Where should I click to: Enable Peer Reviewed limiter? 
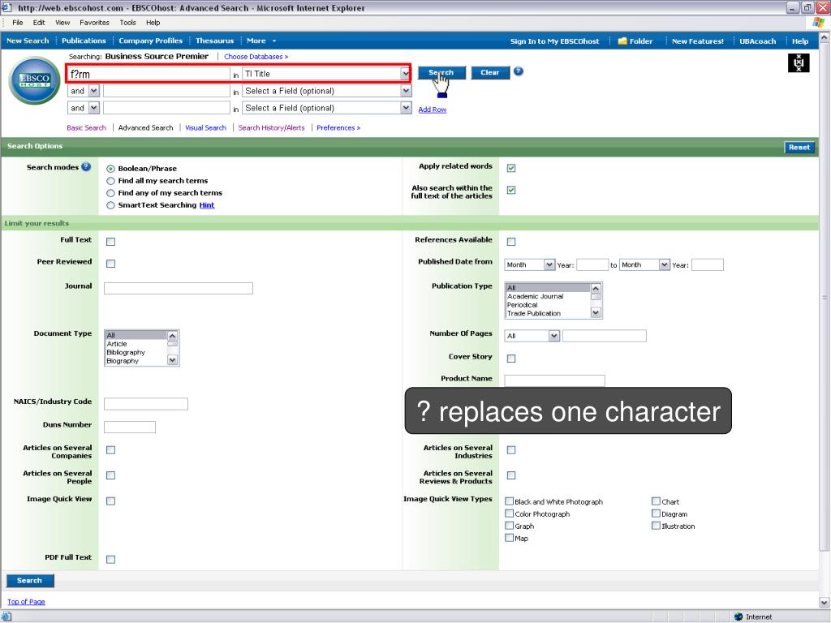[110, 264]
